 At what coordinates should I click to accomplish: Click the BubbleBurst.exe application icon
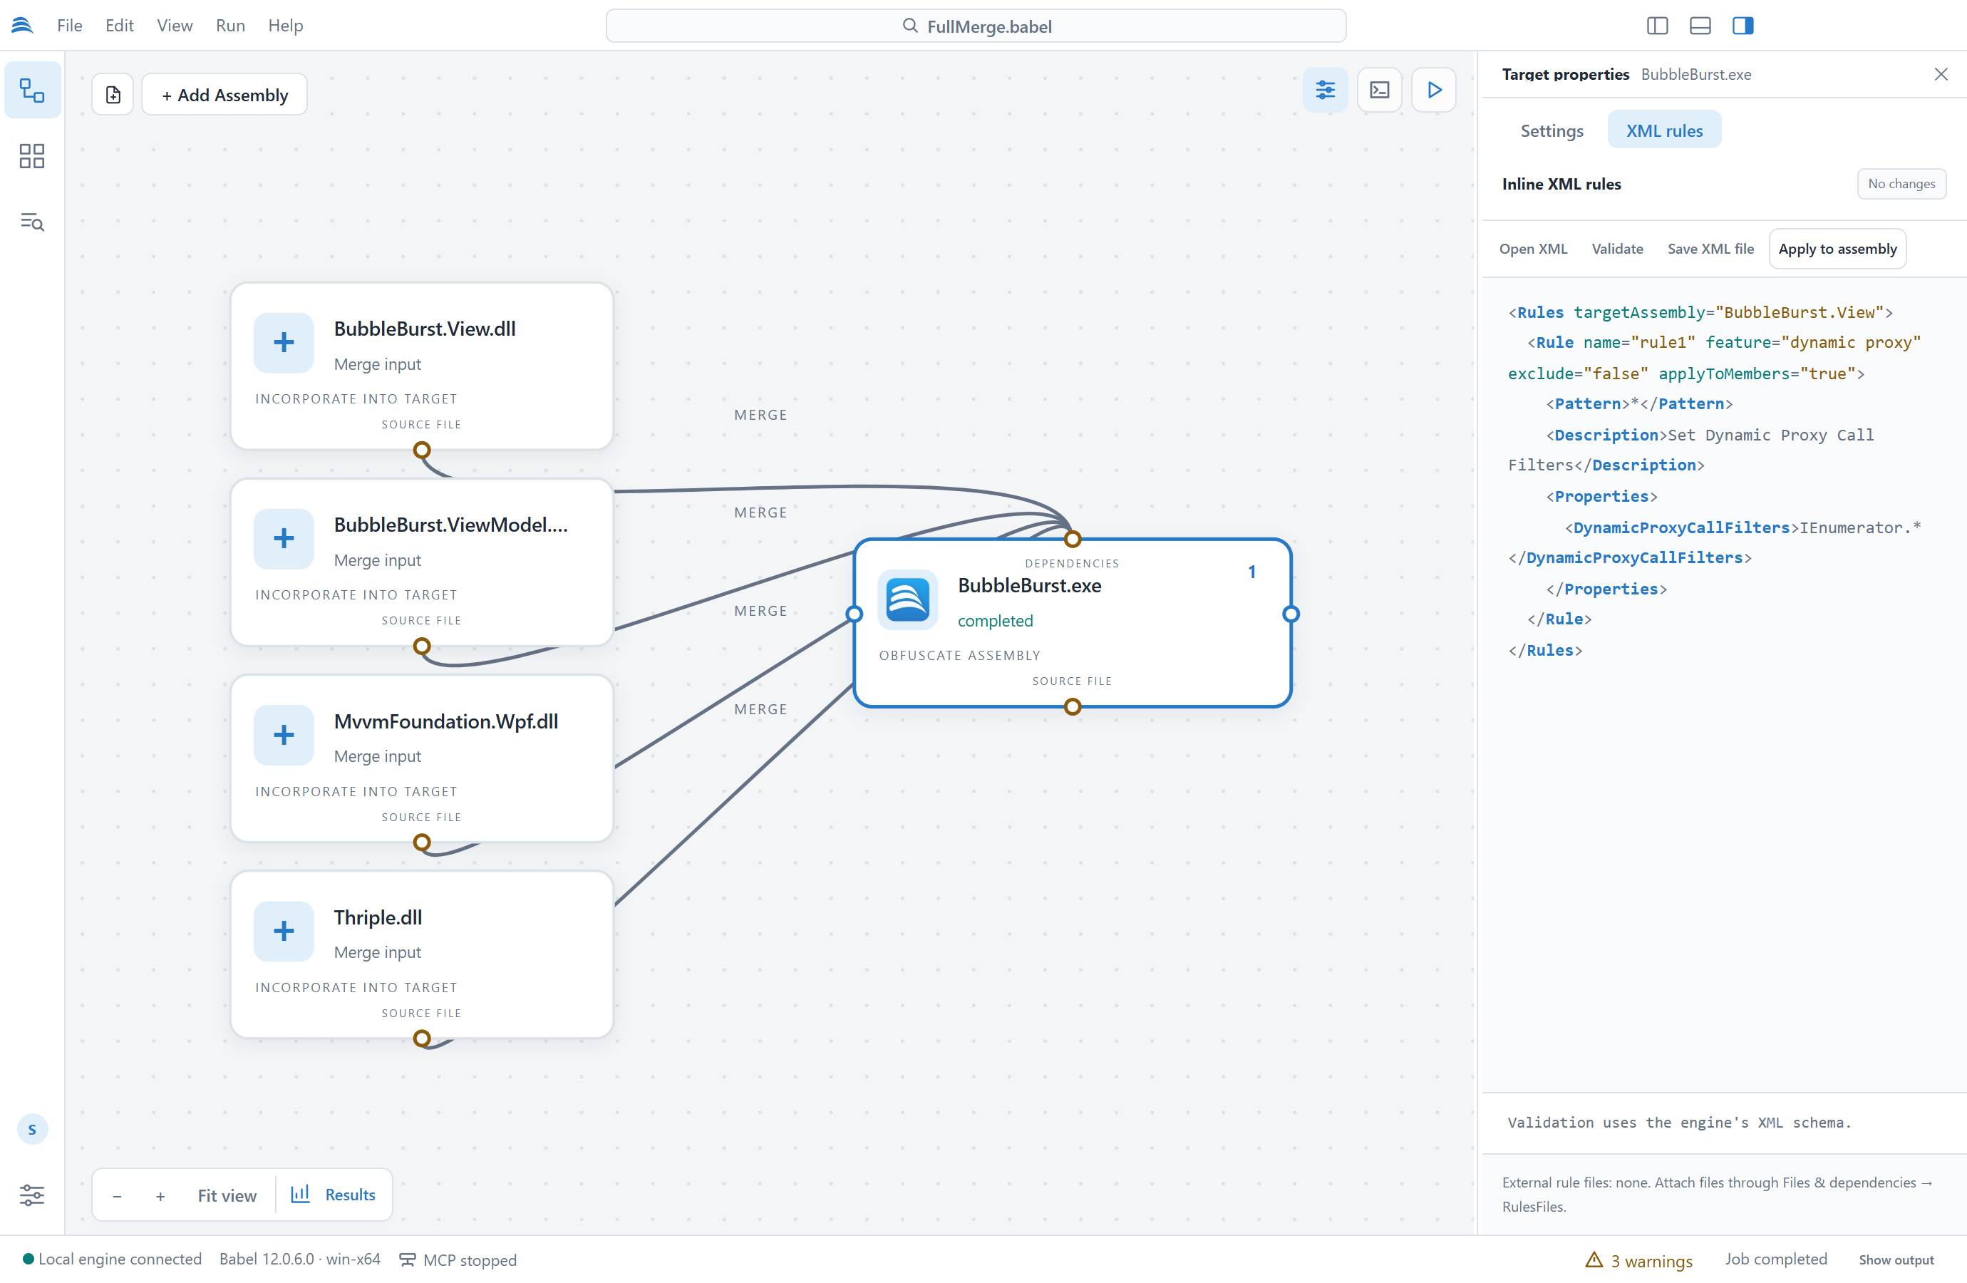907,599
